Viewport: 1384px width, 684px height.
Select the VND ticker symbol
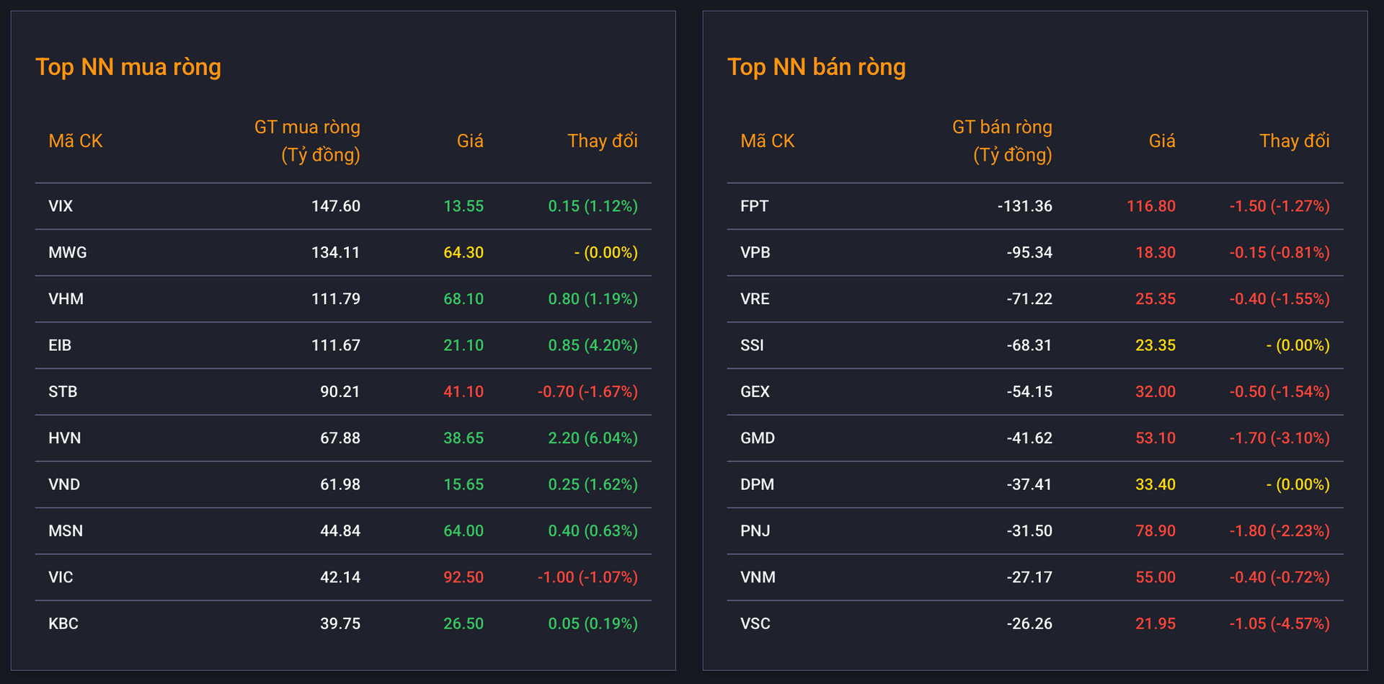point(64,484)
